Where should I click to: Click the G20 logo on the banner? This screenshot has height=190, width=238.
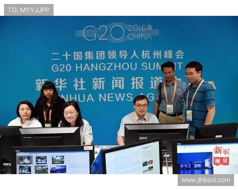[x=100, y=33]
